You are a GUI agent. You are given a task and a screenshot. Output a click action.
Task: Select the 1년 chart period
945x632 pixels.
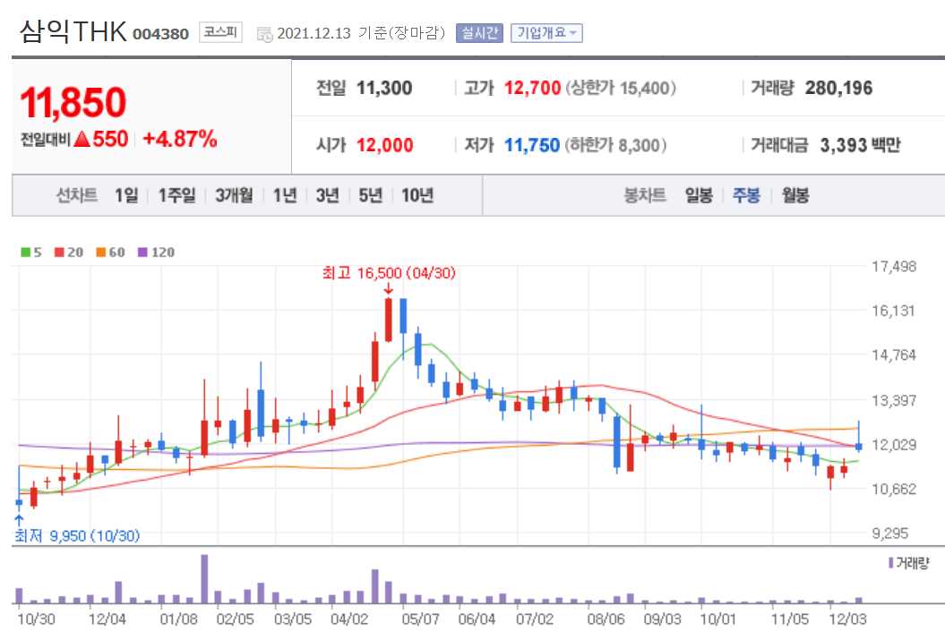(x=284, y=195)
